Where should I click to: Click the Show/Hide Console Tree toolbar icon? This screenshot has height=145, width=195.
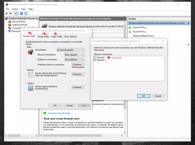(16, 13)
